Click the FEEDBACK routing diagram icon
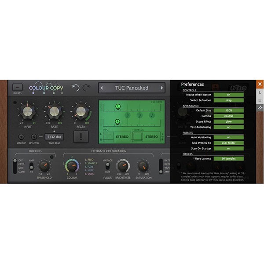Screen dimensions: 264x264 (138, 137)
